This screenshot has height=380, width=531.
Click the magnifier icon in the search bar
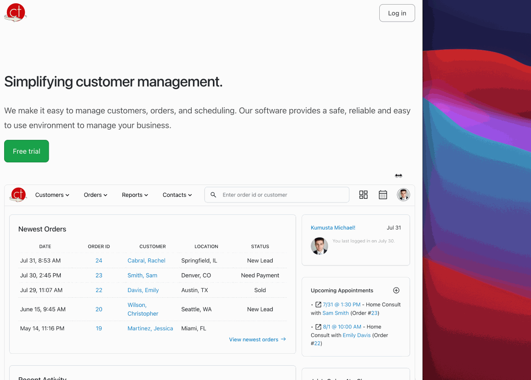click(213, 195)
